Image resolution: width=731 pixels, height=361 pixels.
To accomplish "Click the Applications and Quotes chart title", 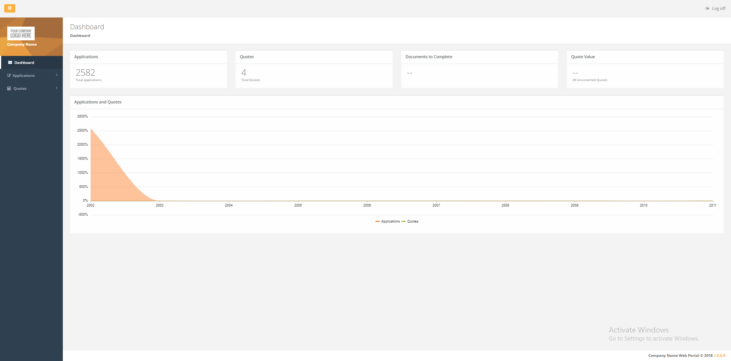I will [98, 102].
